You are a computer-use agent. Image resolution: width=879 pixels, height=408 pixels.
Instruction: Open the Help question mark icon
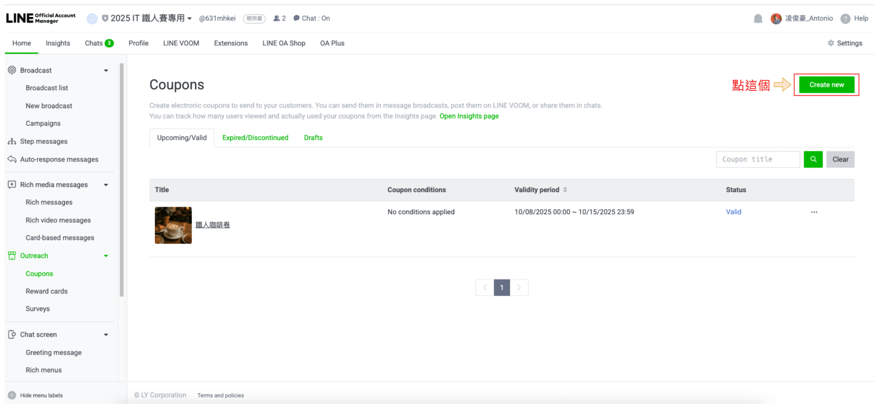[845, 19]
